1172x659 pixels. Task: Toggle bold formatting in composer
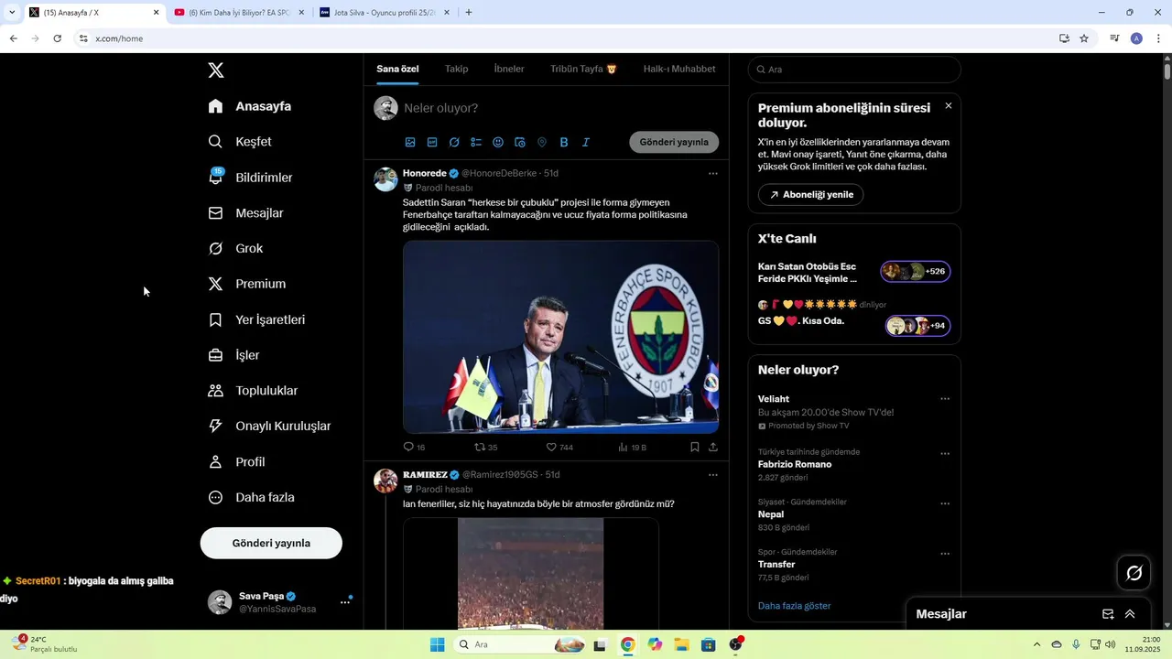[x=564, y=143]
